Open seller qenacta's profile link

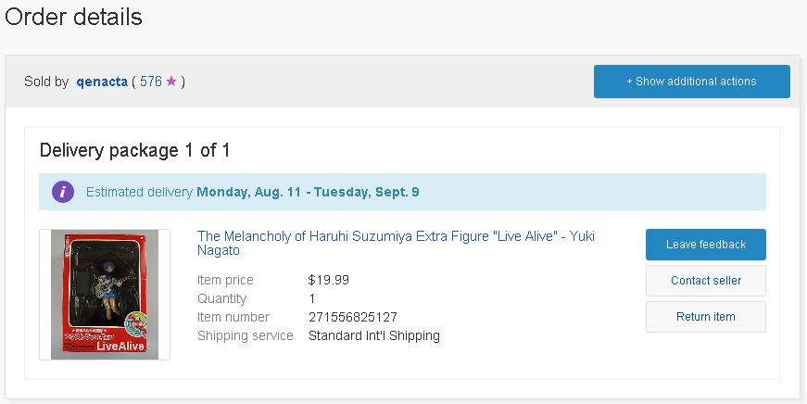pyautogui.click(x=104, y=82)
